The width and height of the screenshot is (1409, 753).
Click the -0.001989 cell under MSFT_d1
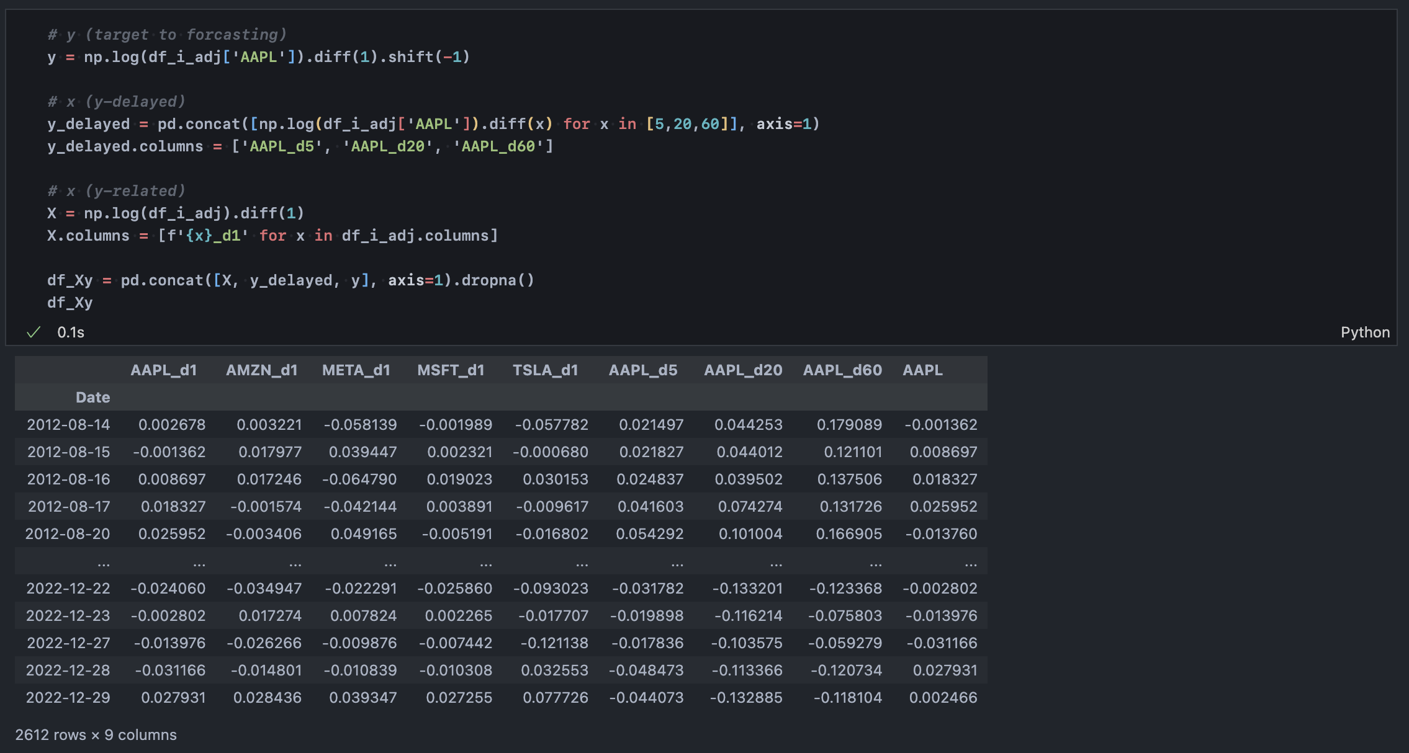[x=456, y=425]
